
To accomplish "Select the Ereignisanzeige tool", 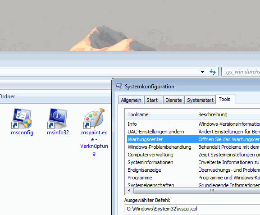I will pos(193,170).
